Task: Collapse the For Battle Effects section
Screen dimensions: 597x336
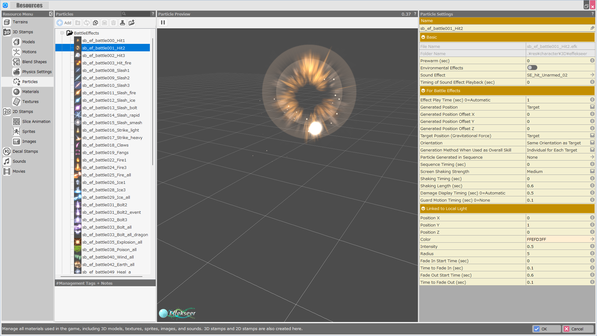Action: click(423, 91)
